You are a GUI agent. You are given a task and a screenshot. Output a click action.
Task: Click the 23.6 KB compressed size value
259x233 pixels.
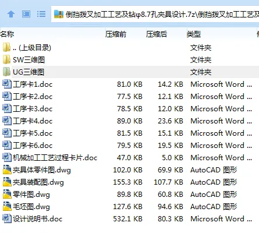[x=171, y=121]
